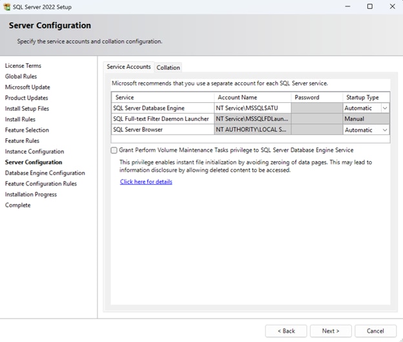
Task: Close the SQL Server 2022 Setup window
Action: click(392, 6)
